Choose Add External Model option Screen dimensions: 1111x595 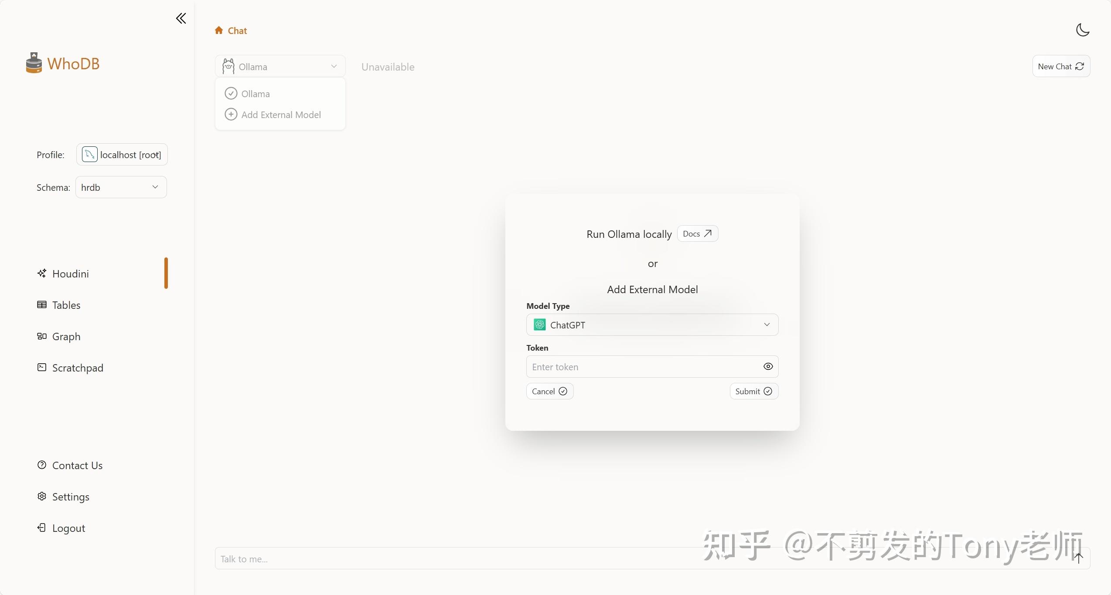(281, 115)
